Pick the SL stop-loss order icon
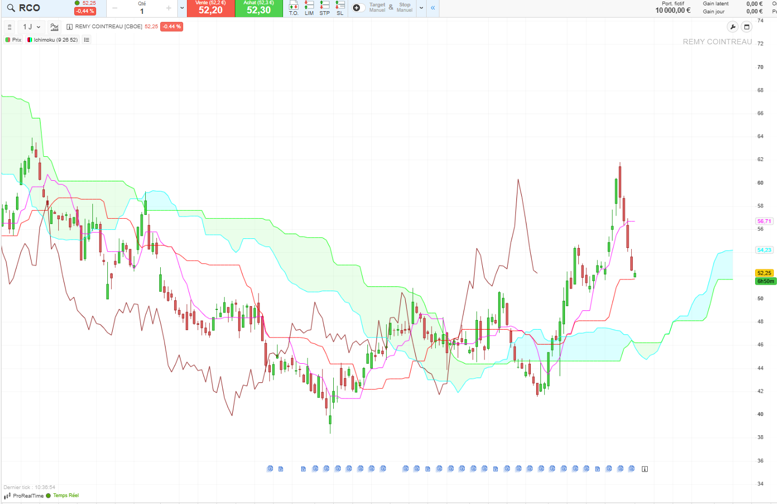Screen dimensions: 777x504 coord(340,7)
